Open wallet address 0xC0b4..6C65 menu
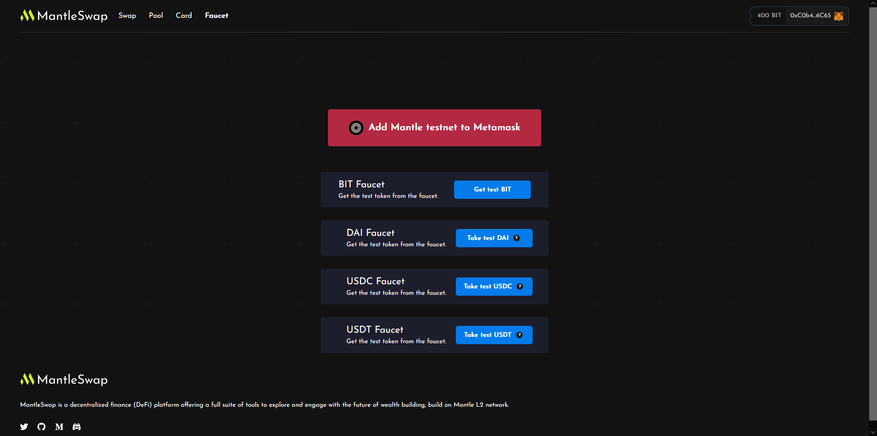Image resolution: width=877 pixels, height=436 pixels. click(810, 16)
